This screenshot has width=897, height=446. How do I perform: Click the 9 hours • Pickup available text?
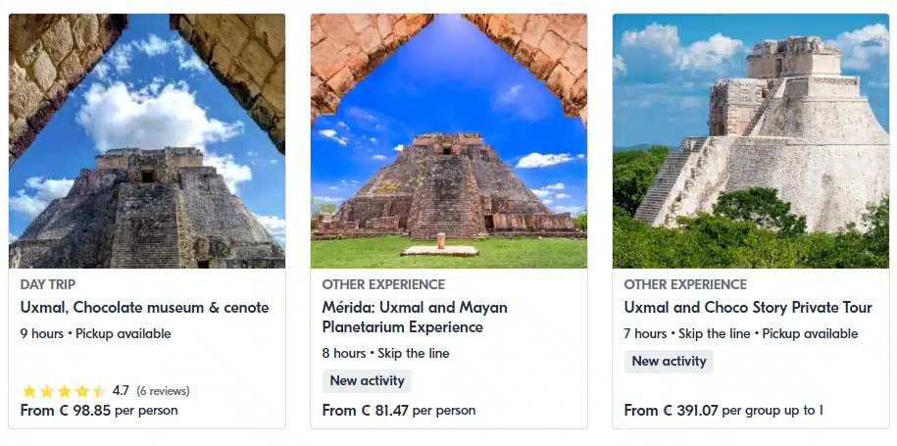tap(95, 334)
